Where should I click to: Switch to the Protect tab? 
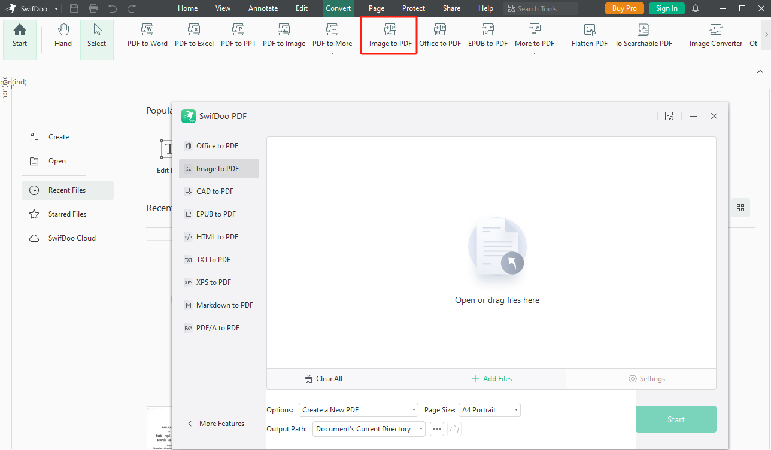[414, 8]
